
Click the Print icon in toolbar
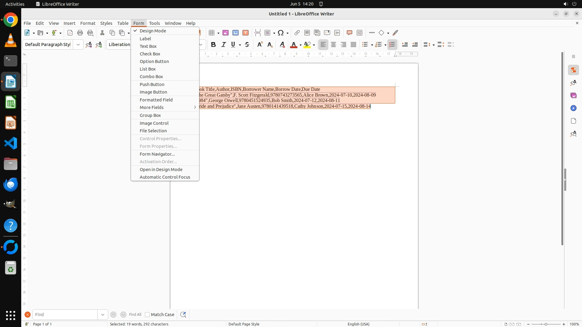click(x=80, y=33)
